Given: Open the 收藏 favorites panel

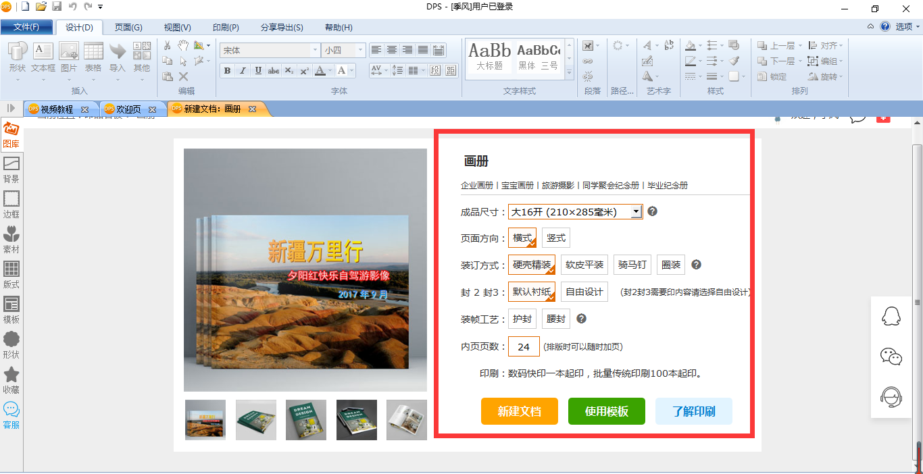Looking at the screenshot, I should coord(11,381).
